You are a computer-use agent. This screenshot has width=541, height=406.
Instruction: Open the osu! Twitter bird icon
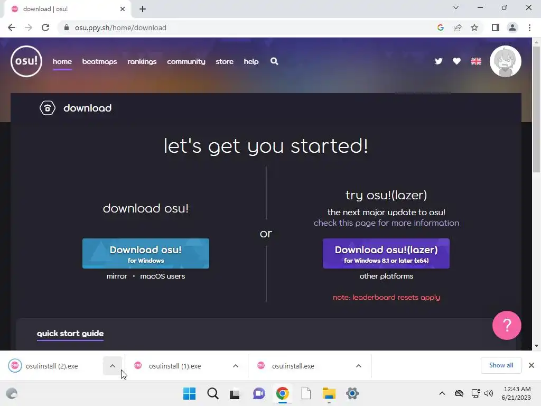click(439, 61)
